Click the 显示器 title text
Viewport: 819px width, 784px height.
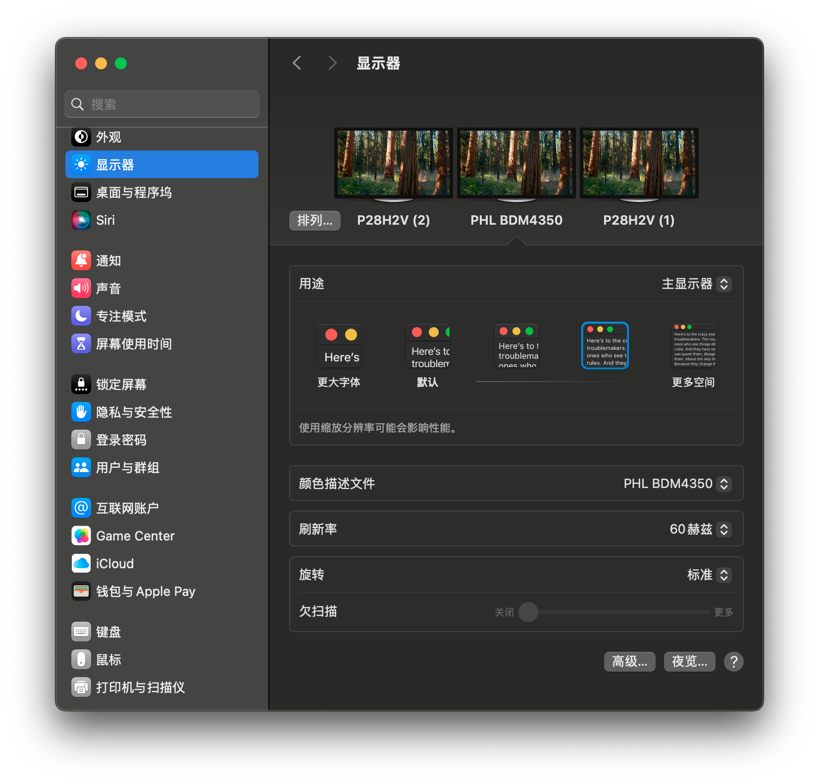coord(378,63)
